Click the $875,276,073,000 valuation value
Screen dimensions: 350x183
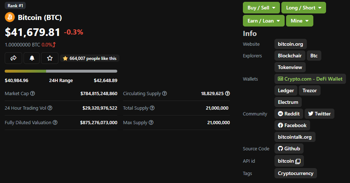pos(99,122)
